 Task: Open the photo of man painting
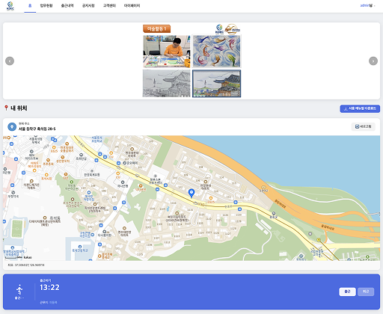(x=167, y=52)
